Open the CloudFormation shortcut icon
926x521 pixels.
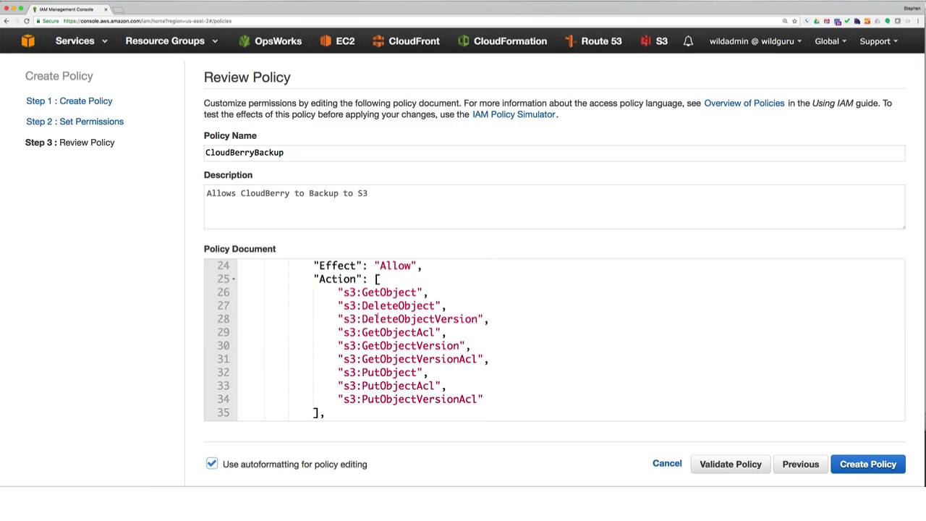click(464, 41)
